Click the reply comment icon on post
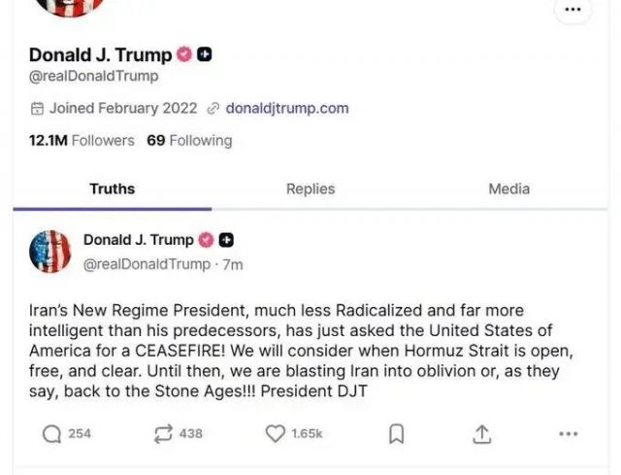Screen dimensions: 621x475 click(x=52, y=433)
